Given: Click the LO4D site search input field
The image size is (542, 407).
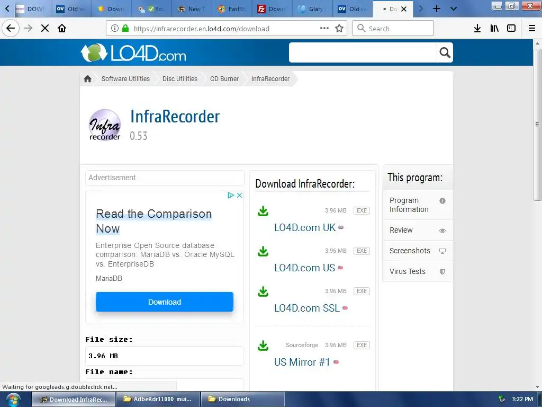Looking at the screenshot, I should [363, 52].
